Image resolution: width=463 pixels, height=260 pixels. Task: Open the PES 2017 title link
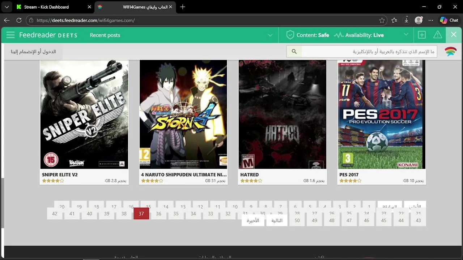point(349,175)
